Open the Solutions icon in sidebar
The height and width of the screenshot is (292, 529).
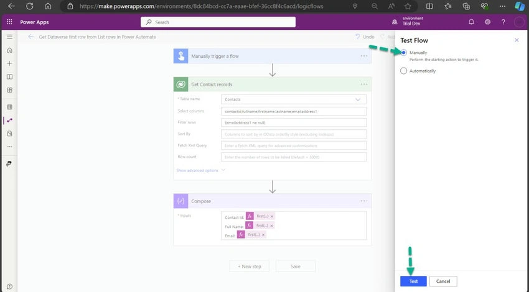coord(9,134)
